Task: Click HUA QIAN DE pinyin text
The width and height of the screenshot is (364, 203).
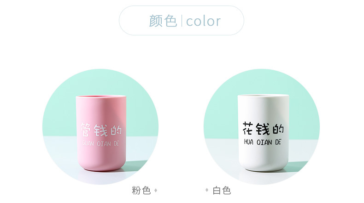Action: (x=263, y=142)
